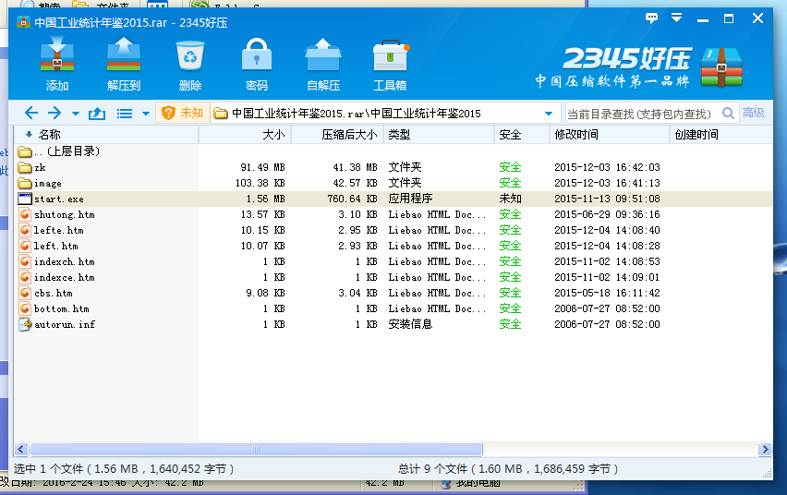
Task: Click the 2345好压 logo banner
Action: tap(638, 66)
